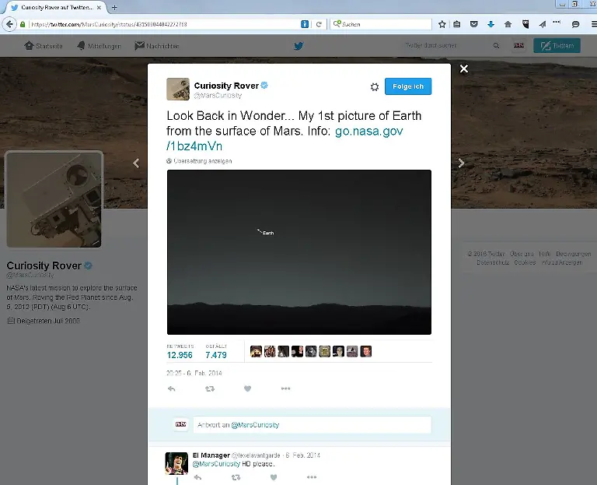
Task: Reload the page in the address bar
Action: [319, 24]
